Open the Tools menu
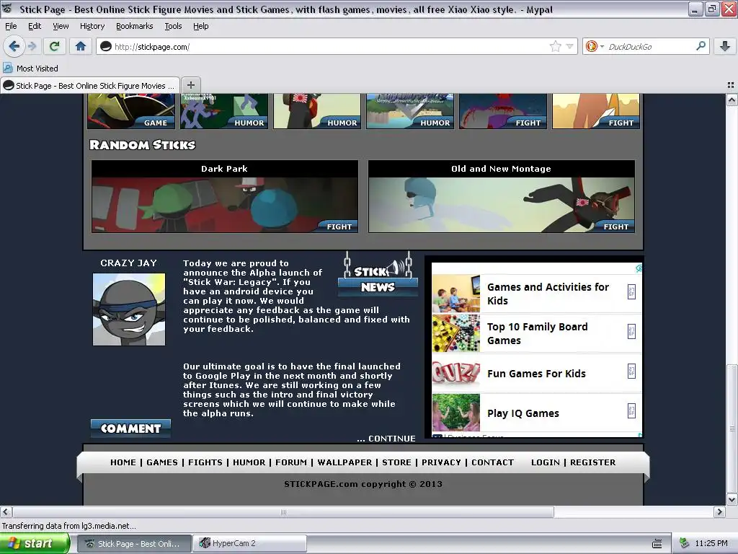This screenshot has width=738, height=554. (173, 26)
